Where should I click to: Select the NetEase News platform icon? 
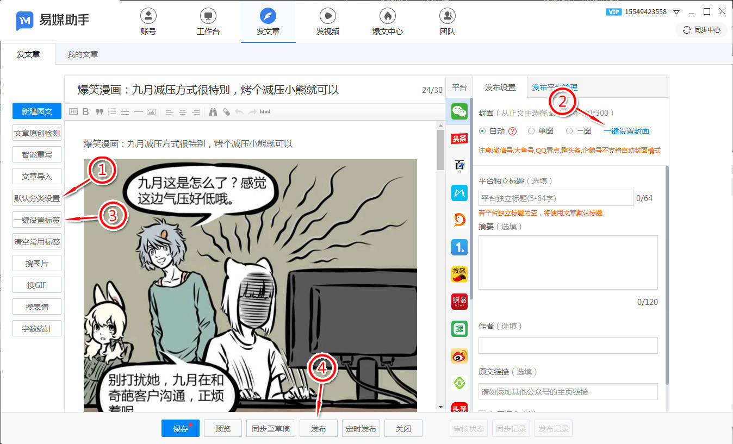click(x=459, y=302)
